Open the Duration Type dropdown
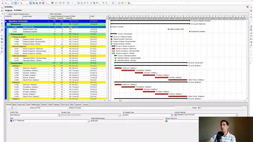This screenshot has height=142, width=253. click(x=119, y=115)
